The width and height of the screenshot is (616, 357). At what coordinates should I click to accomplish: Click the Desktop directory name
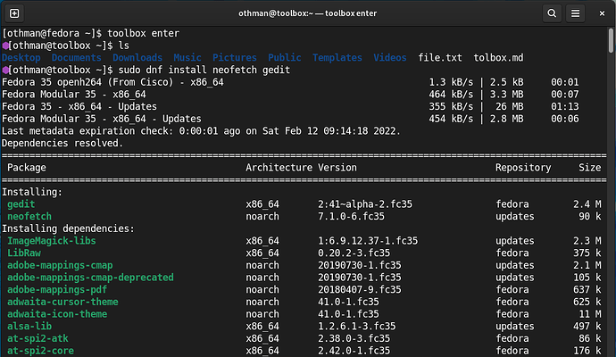point(21,57)
